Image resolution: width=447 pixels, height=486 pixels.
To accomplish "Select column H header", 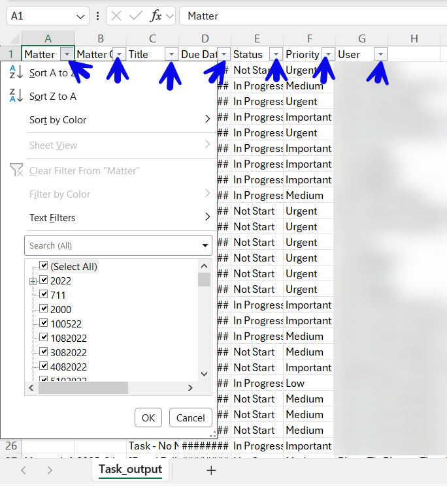I will coord(414,38).
